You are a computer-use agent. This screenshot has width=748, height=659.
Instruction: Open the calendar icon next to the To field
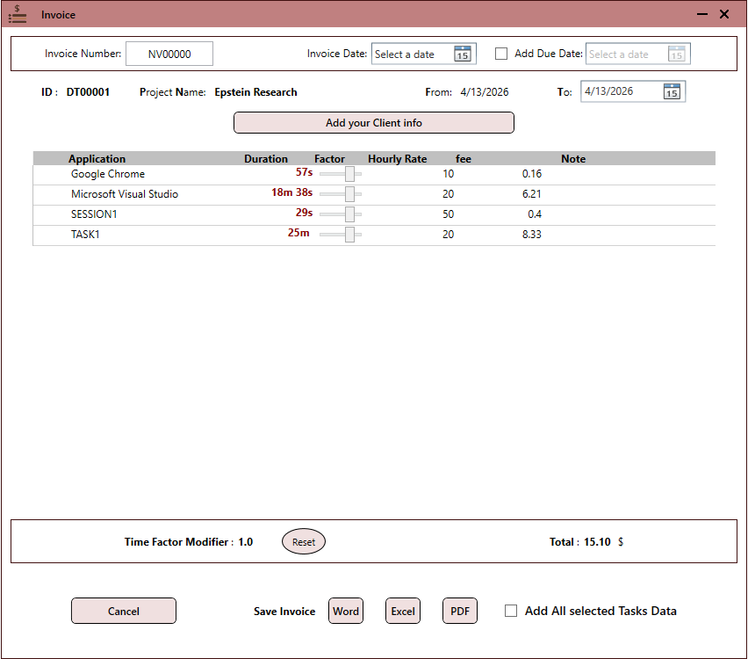coord(672,91)
